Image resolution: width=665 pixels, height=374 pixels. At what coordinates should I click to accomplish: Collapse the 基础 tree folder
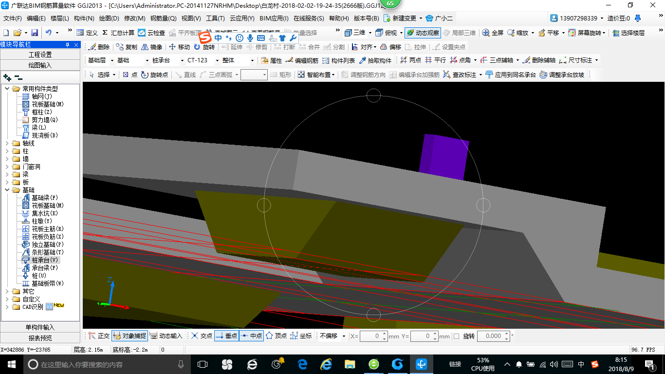point(7,190)
